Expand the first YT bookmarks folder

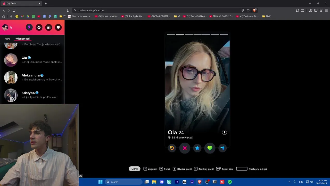click(x=63, y=16)
